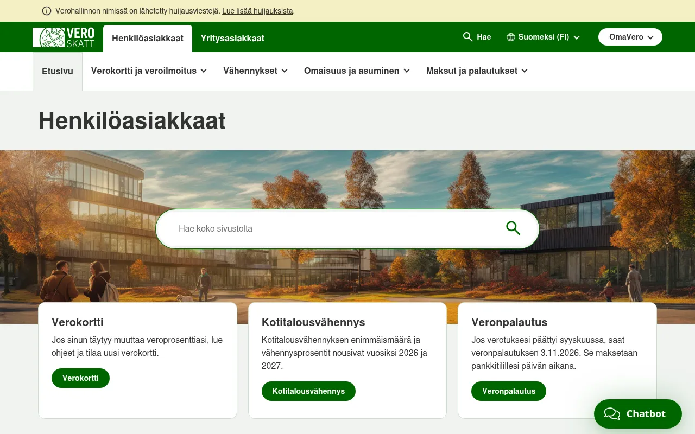Viewport: 695px width, 434px height.
Task: Click the green Veronpalautus button
Action: point(509,391)
